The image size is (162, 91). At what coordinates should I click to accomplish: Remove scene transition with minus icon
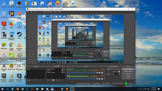(x=116, y=72)
